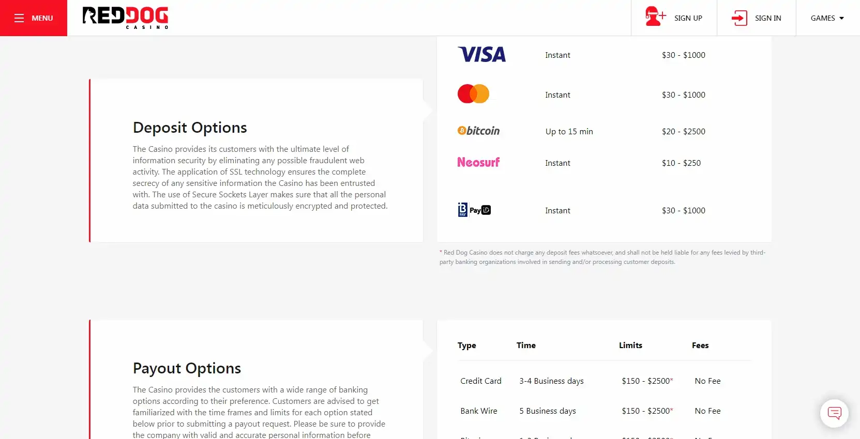
Task: Click the Payout Options heading
Action: coord(187,368)
